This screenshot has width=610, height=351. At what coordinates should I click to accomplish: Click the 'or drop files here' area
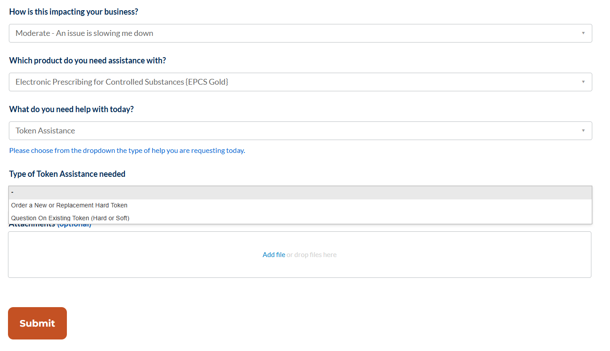[311, 254]
